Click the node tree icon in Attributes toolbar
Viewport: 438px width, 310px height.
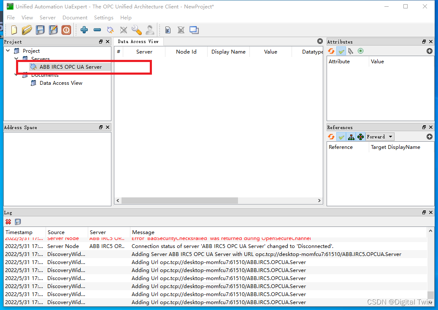tap(351, 51)
